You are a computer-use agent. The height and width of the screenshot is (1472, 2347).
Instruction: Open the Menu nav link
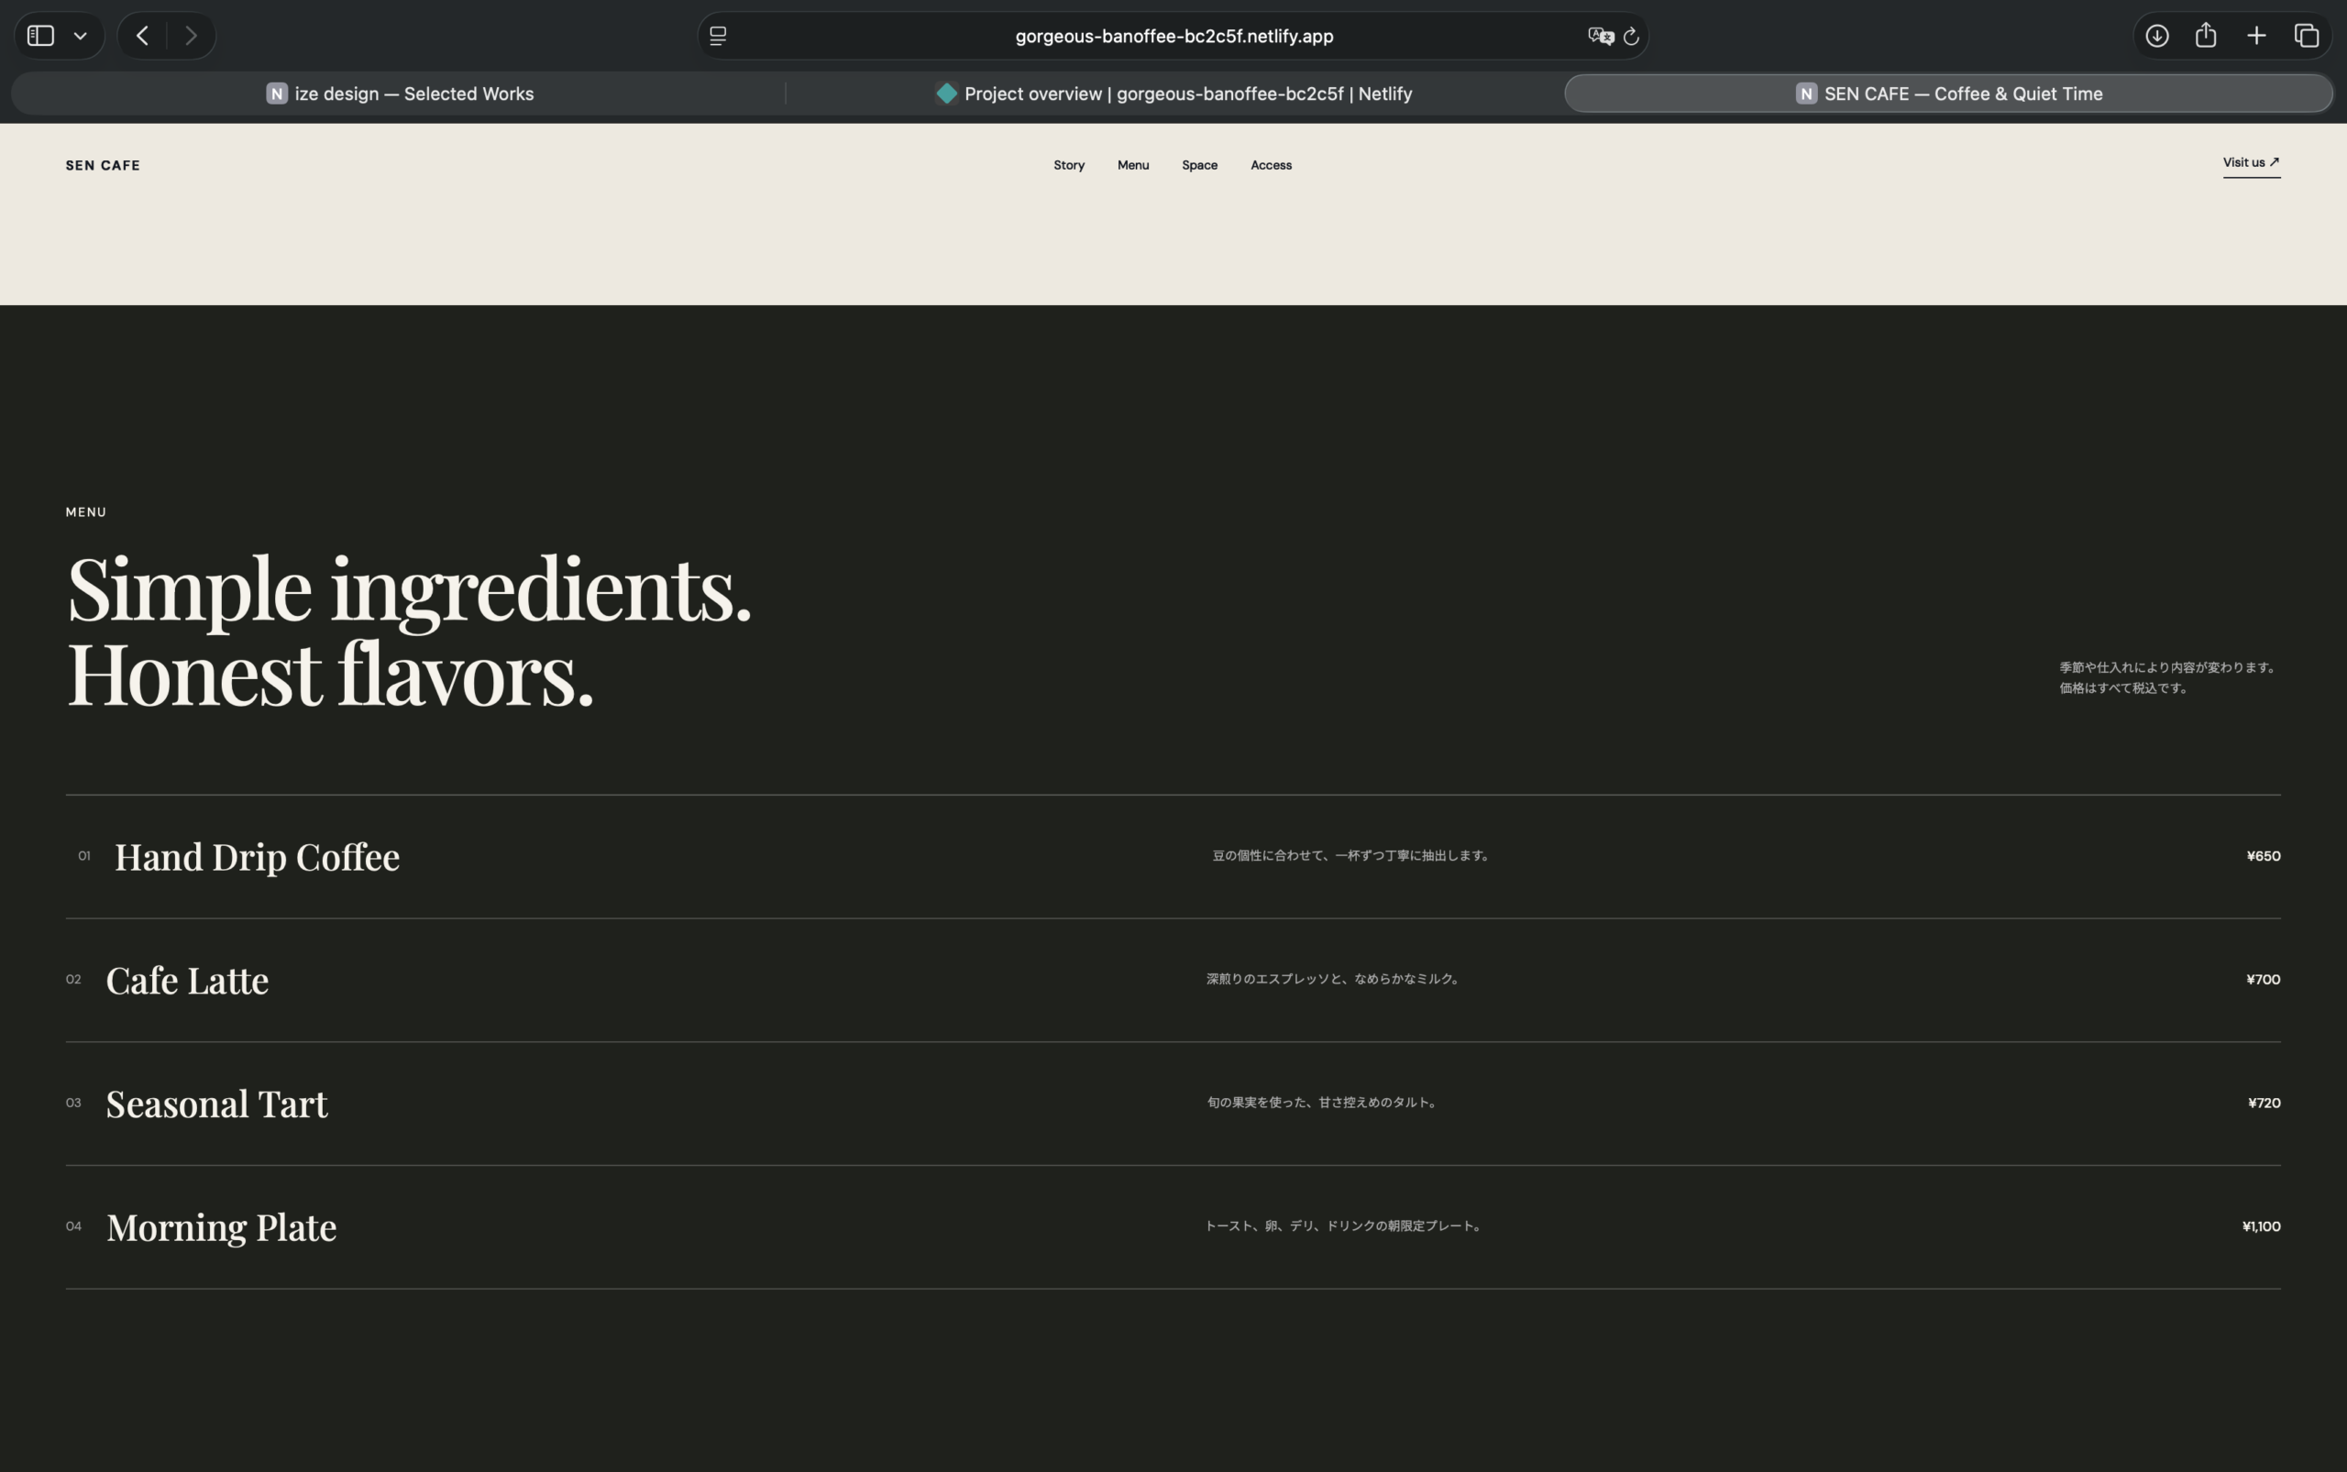(1132, 166)
